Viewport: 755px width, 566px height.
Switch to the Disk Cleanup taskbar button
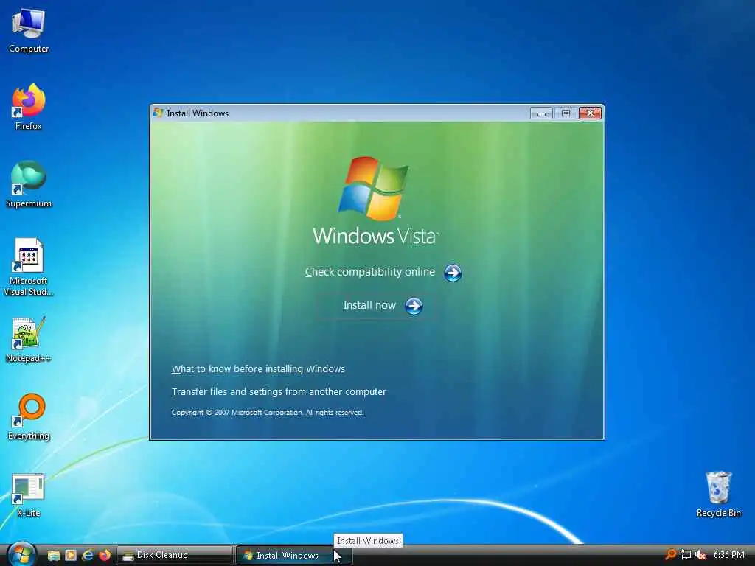click(x=175, y=556)
